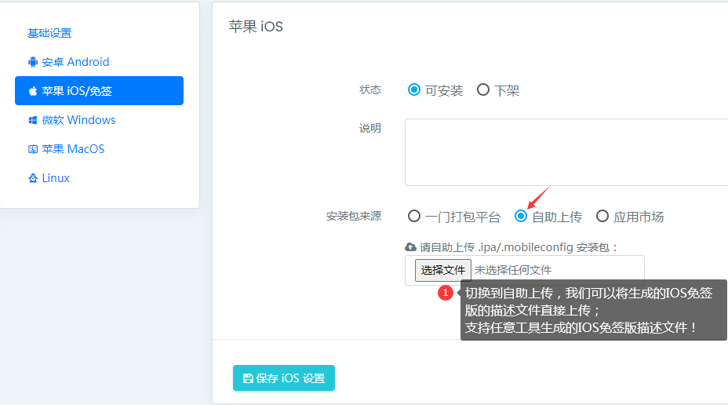Choose 应用市场 as package source

(602, 216)
